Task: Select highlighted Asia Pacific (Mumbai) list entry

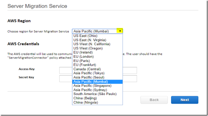Action: (97, 82)
